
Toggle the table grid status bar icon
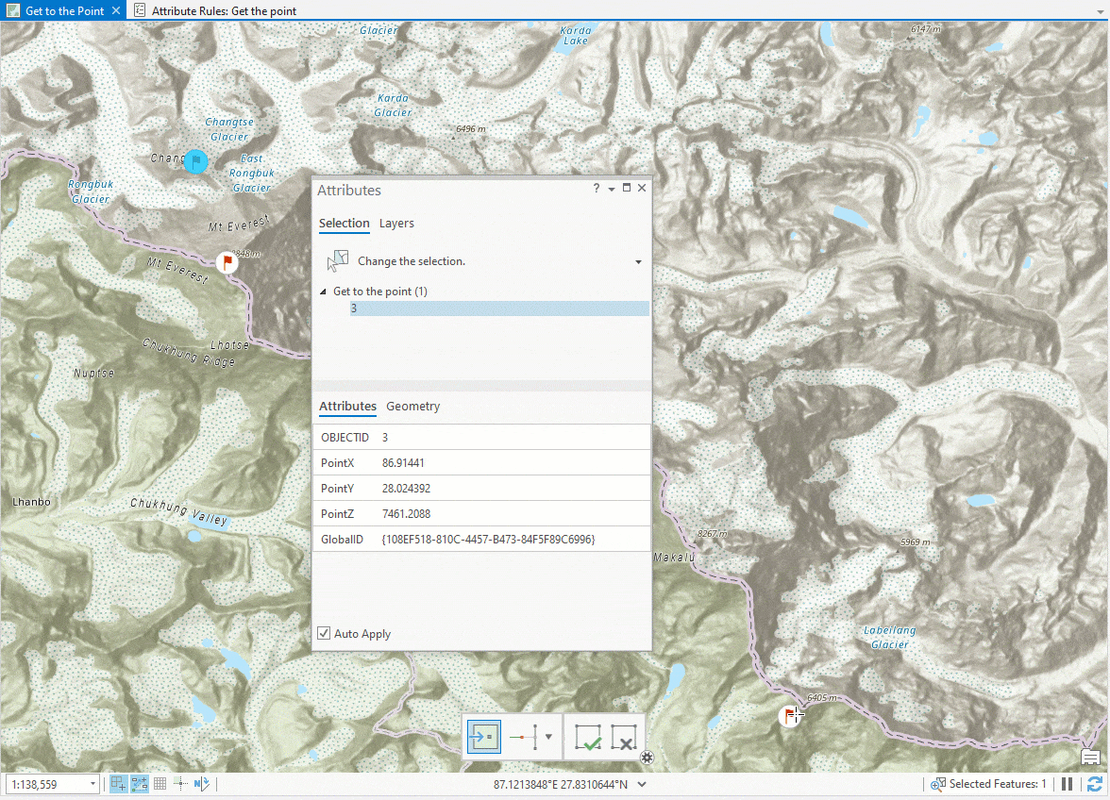coord(160,784)
